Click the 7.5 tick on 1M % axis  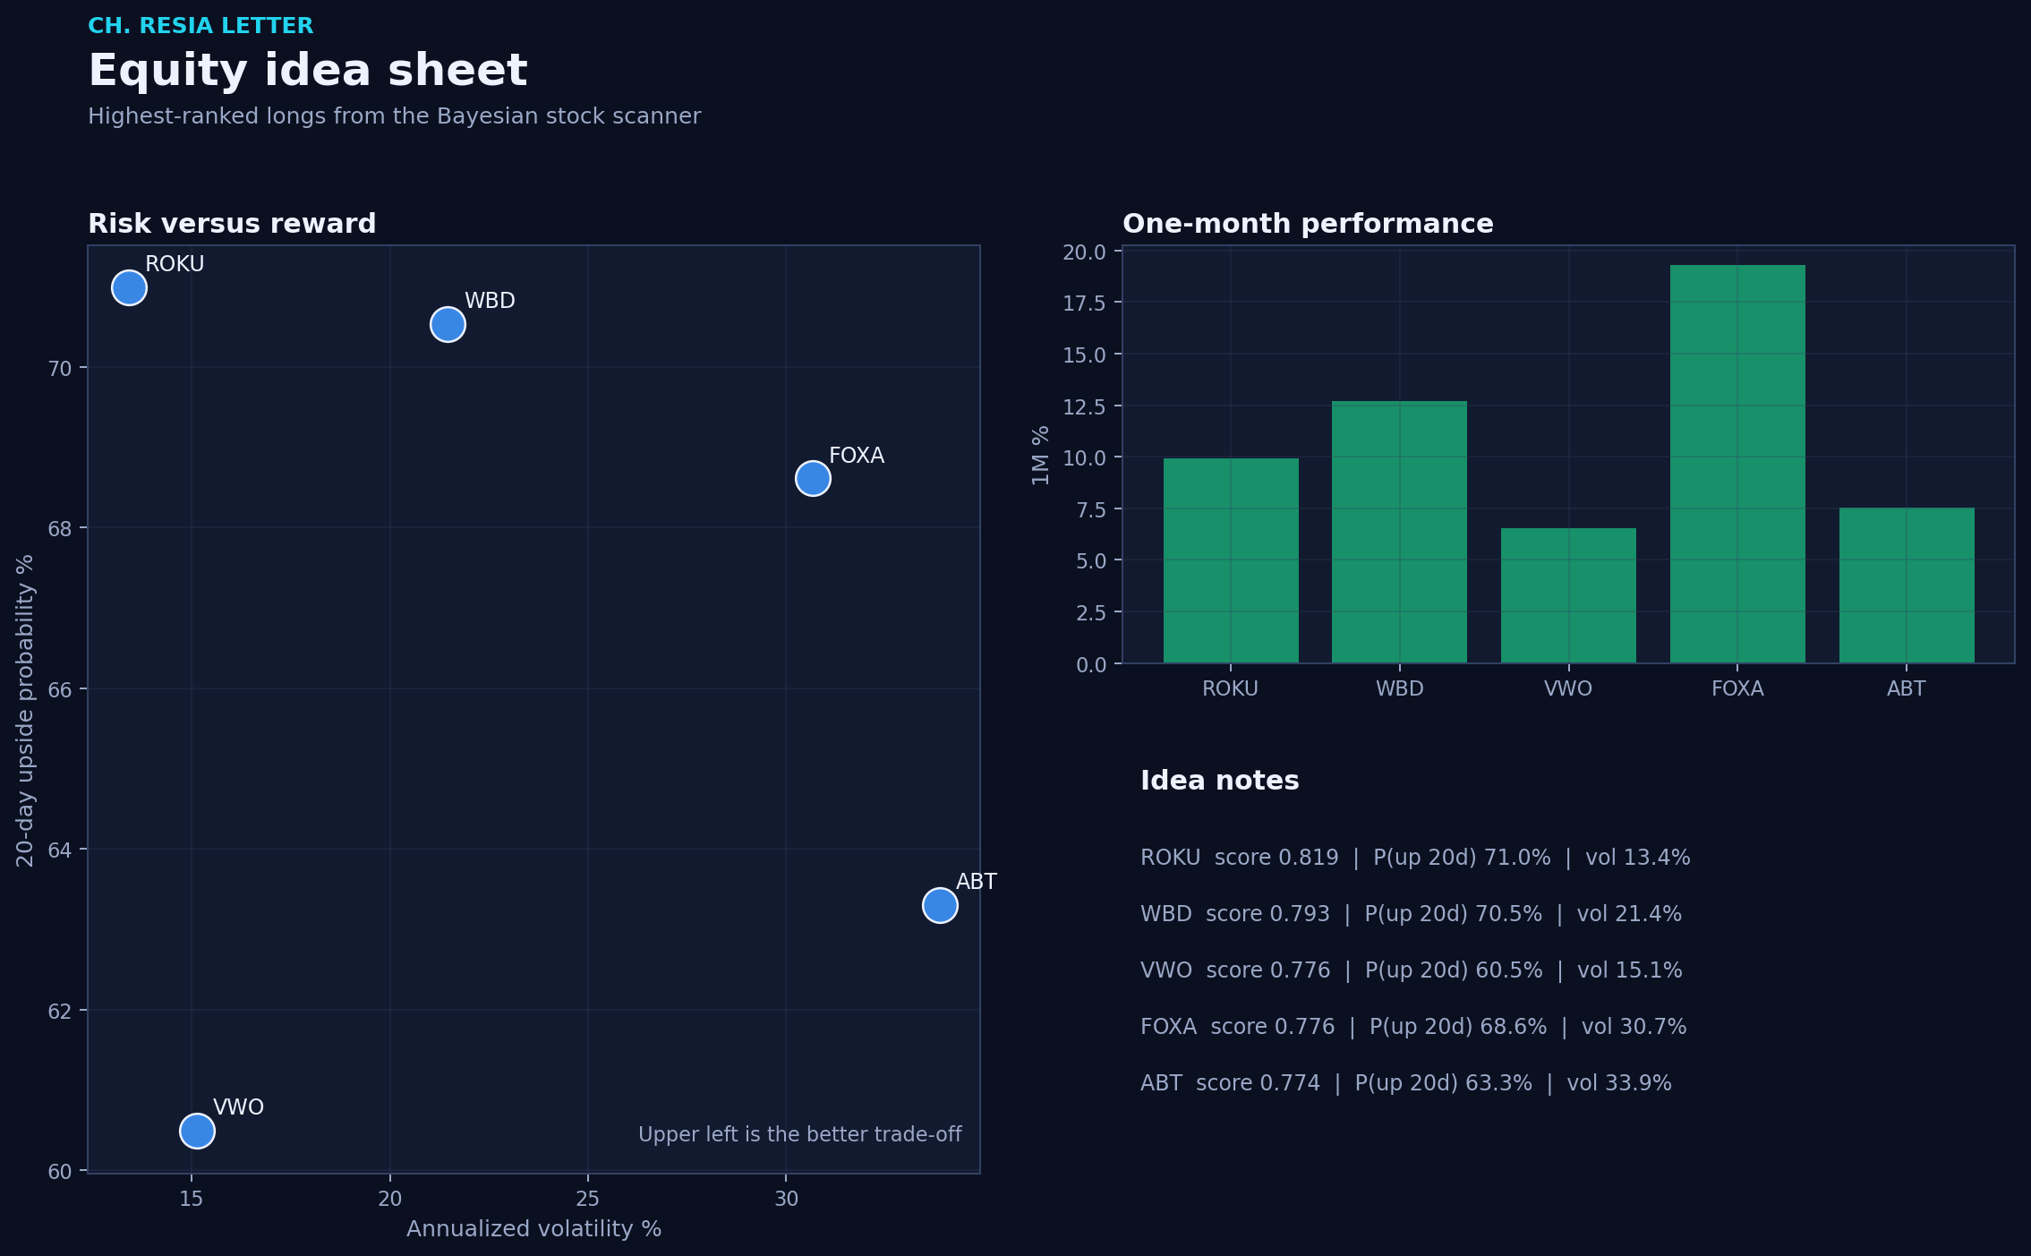[x=1090, y=510]
